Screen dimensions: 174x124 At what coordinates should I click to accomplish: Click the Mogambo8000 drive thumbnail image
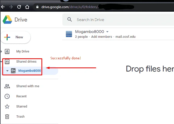point(69,34)
